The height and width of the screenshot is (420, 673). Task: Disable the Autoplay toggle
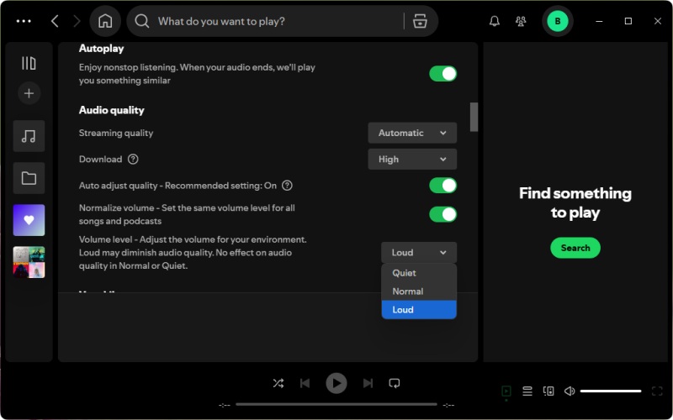pyautogui.click(x=443, y=74)
